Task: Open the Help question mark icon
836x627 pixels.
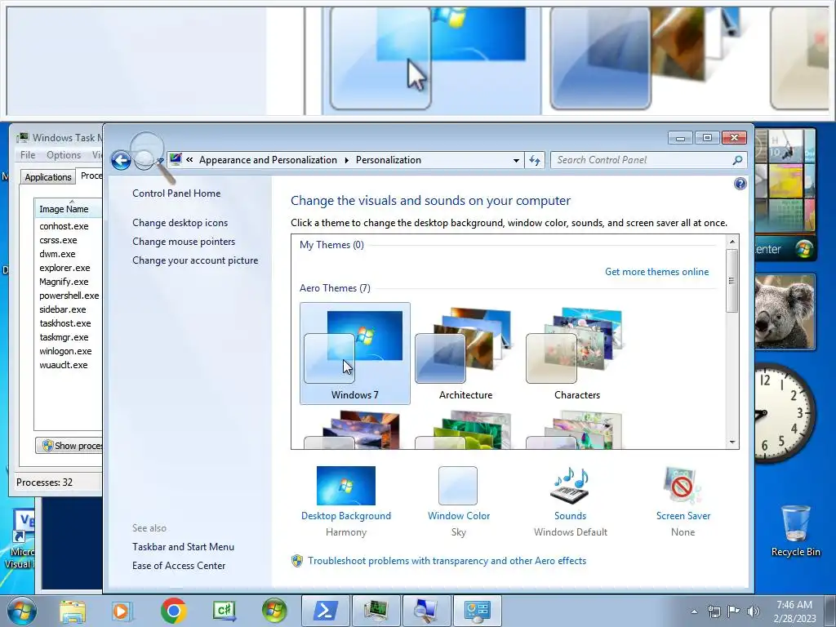Action: [740, 184]
